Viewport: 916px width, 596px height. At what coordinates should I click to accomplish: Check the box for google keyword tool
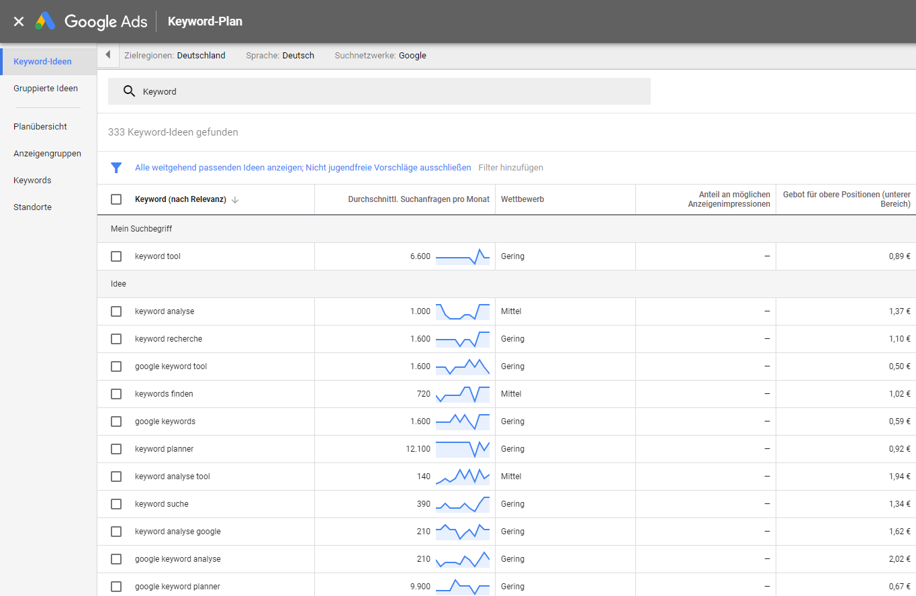click(116, 366)
